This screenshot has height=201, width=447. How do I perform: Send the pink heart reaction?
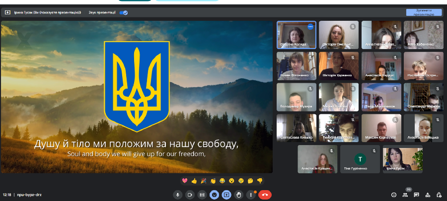point(185,181)
